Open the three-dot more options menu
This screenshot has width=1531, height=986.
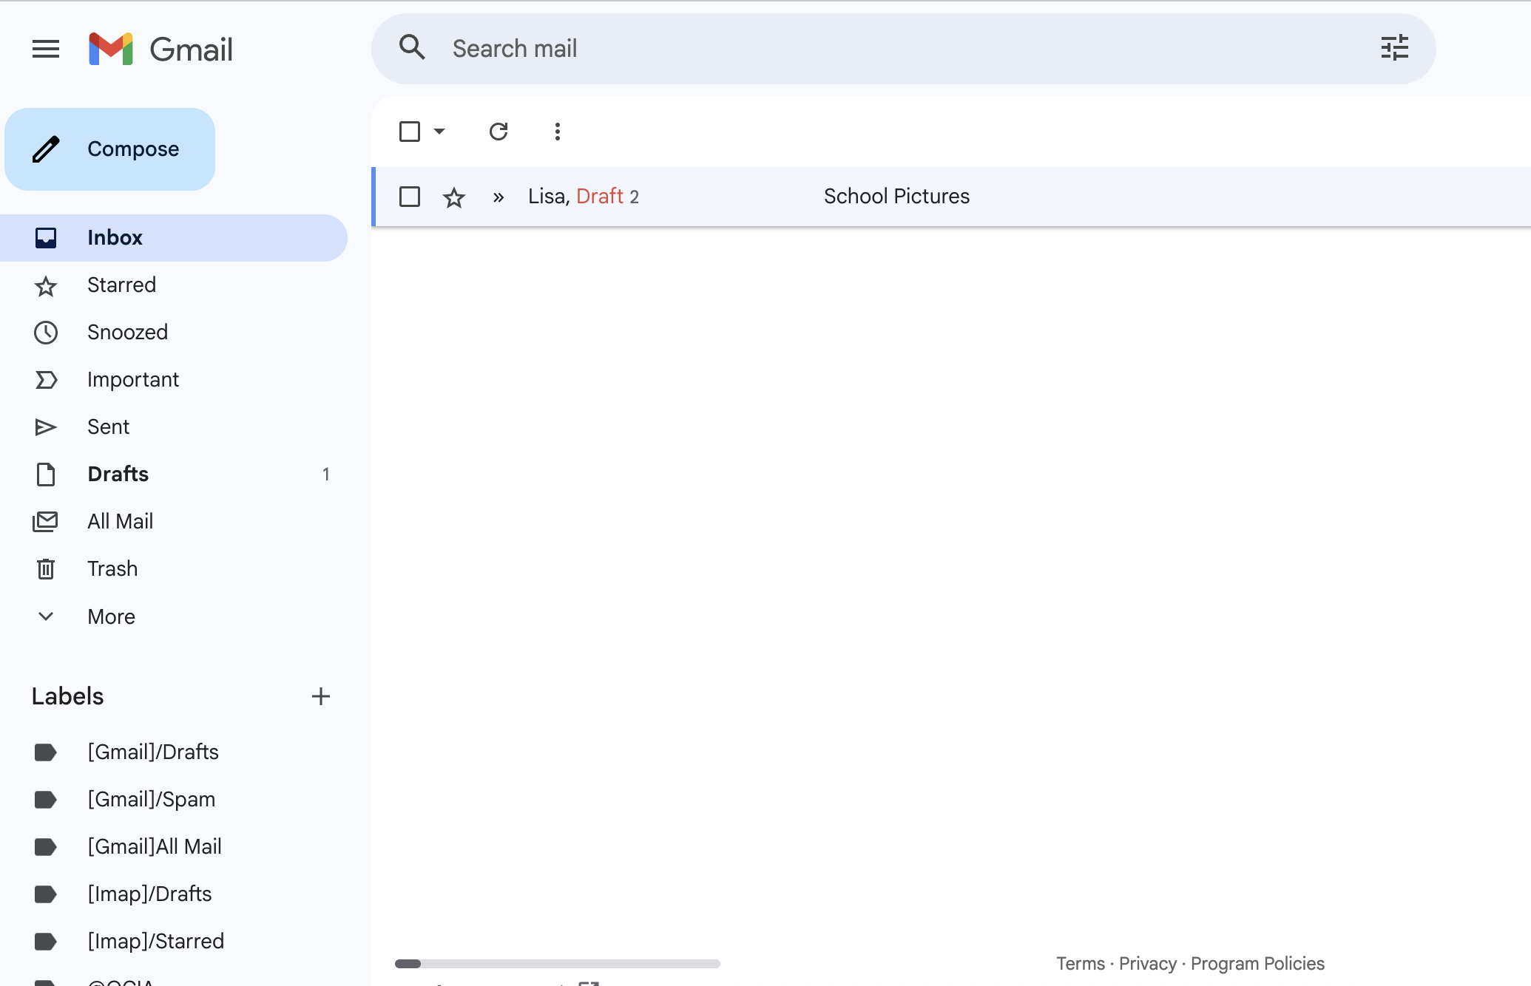[558, 132]
